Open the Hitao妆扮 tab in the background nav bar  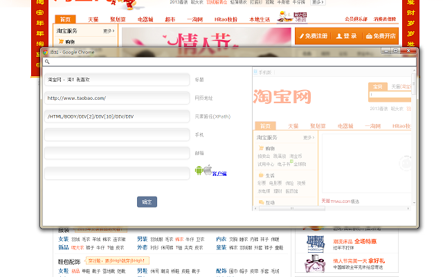[226, 19]
